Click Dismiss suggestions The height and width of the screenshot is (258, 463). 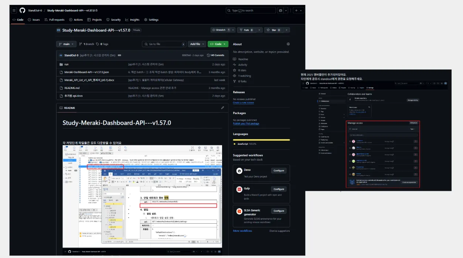coord(280,231)
